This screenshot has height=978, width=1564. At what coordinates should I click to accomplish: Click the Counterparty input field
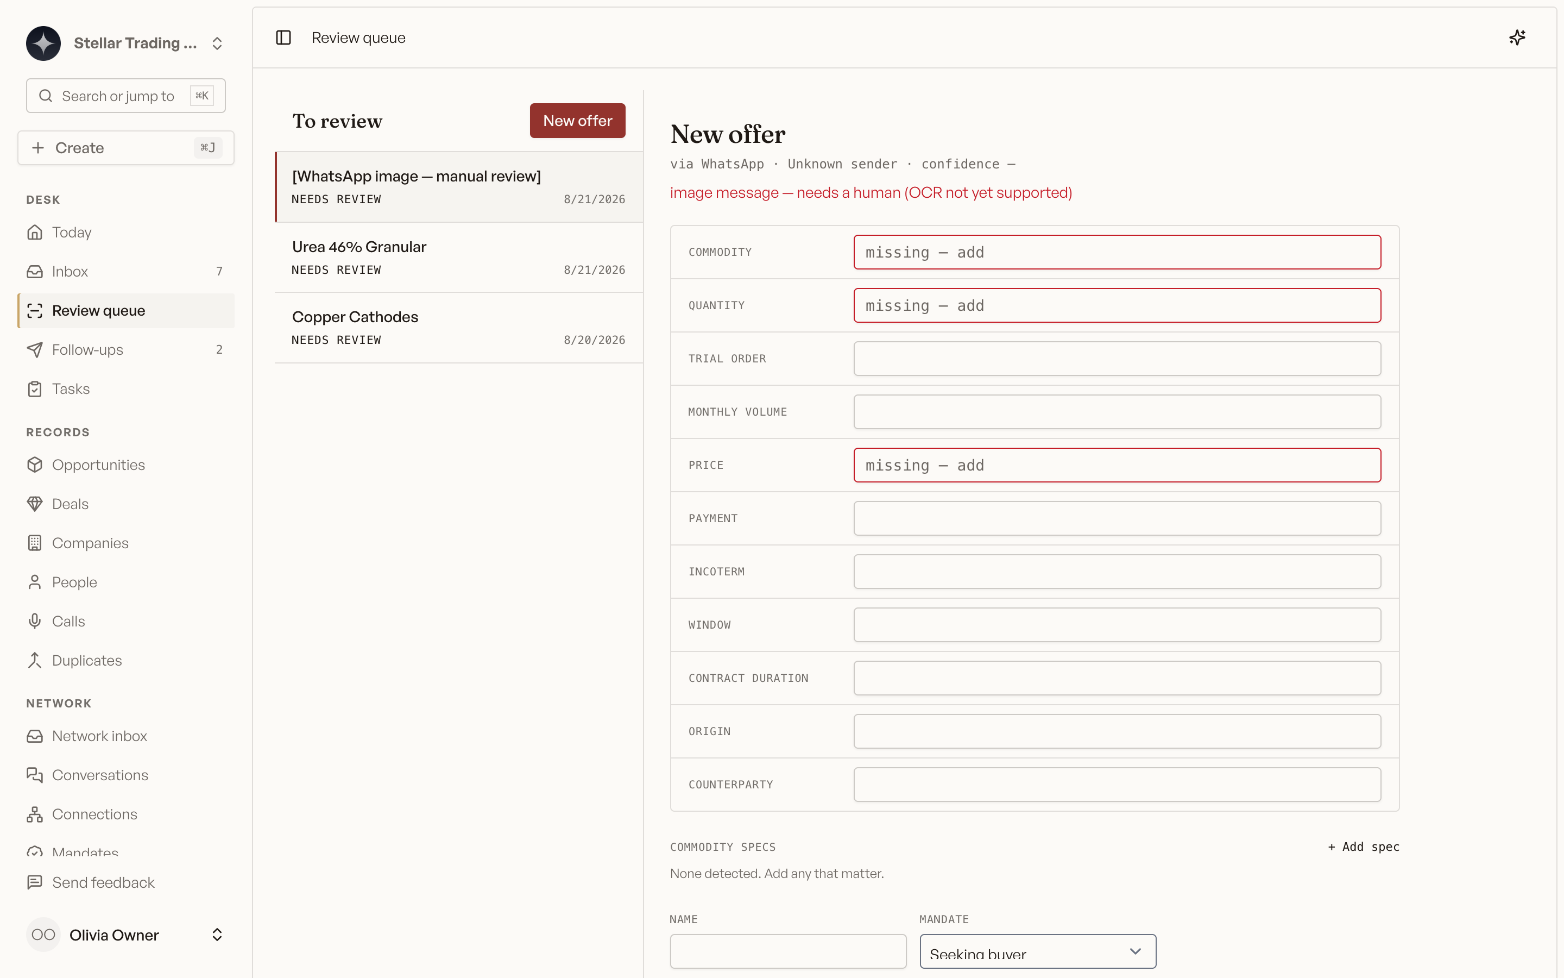click(x=1117, y=785)
